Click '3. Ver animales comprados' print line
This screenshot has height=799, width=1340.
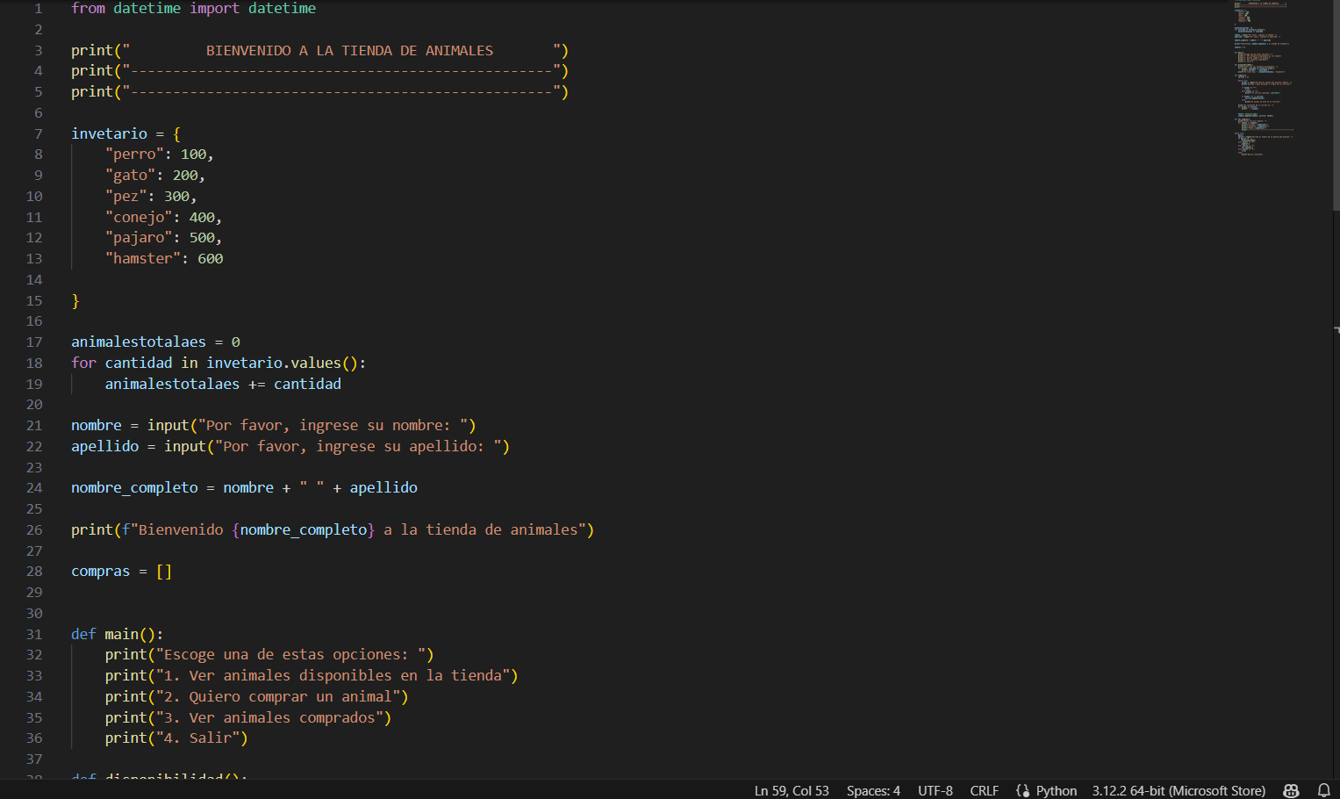[x=248, y=718]
